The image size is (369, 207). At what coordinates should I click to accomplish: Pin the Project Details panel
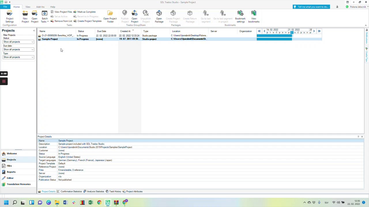[358, 137]
